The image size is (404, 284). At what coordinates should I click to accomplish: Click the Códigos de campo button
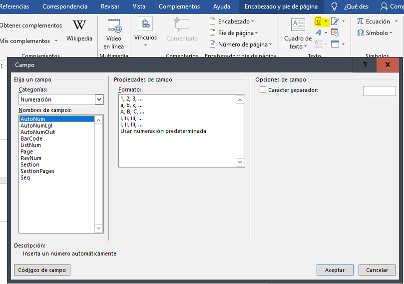[x=42, y=270]
